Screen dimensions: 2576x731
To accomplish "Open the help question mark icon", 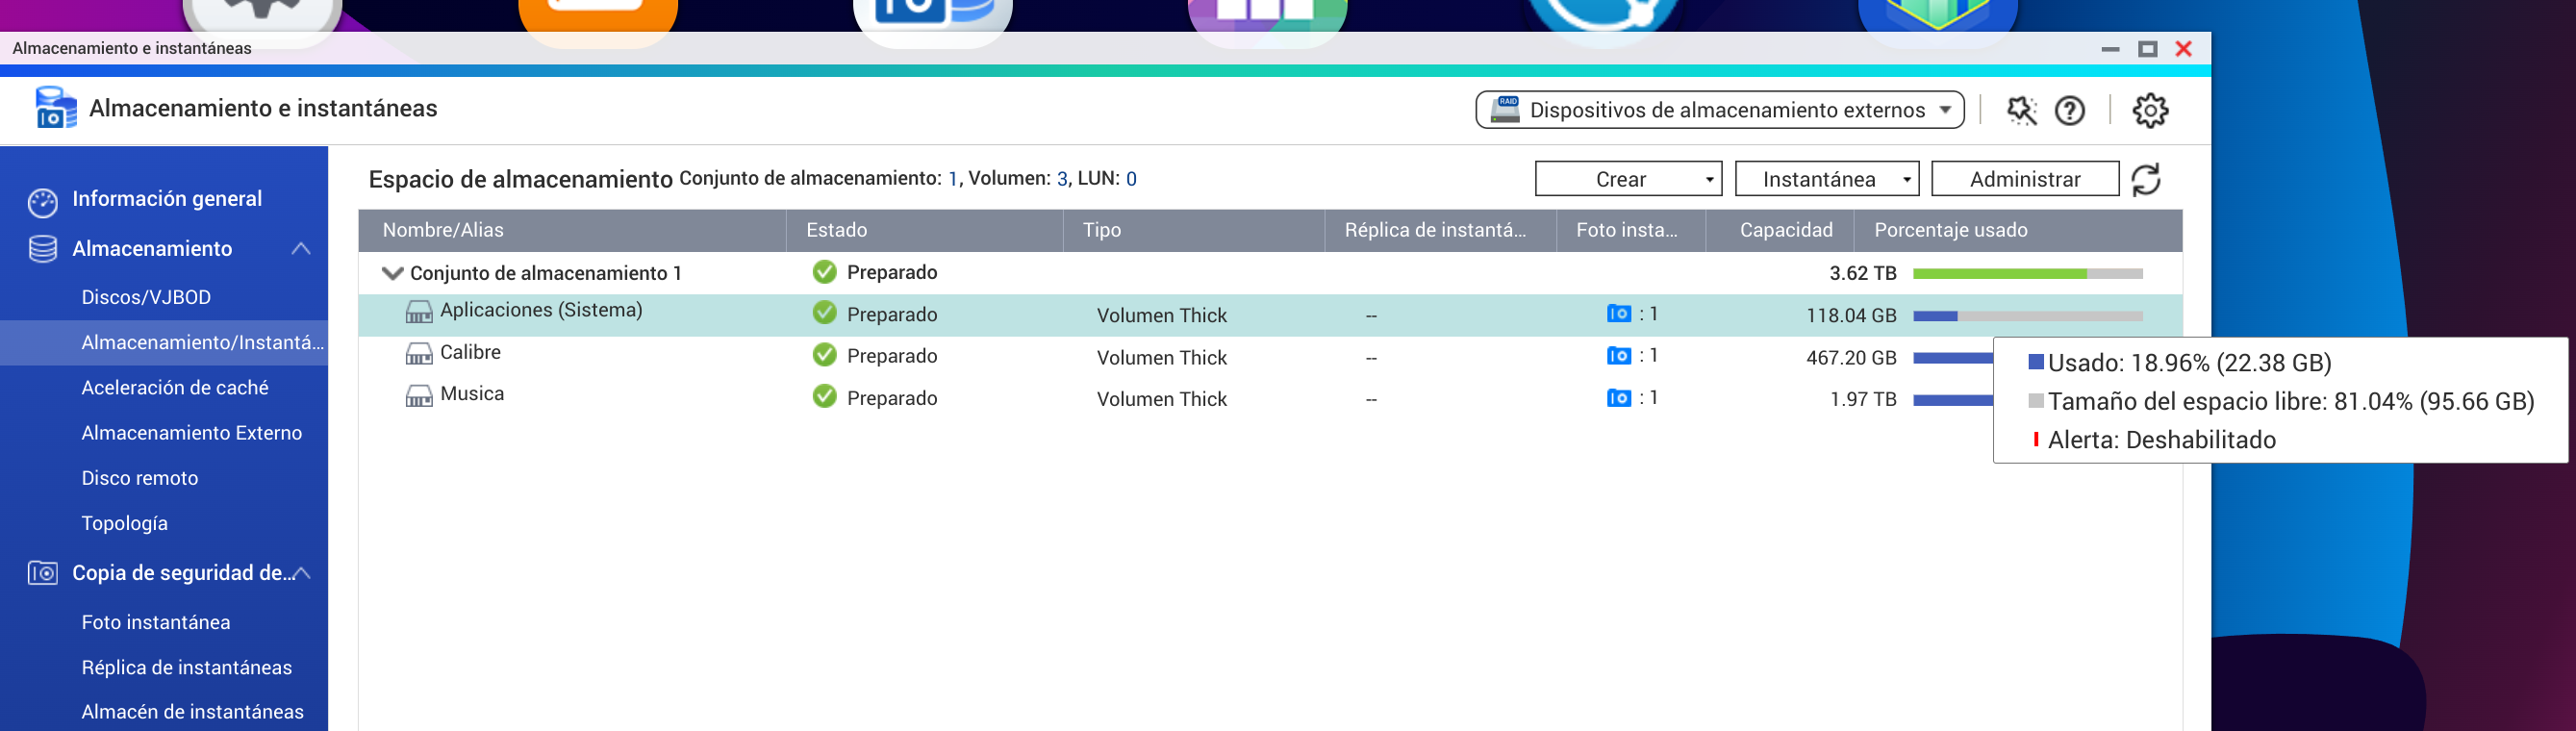I will coord(2069,110).
